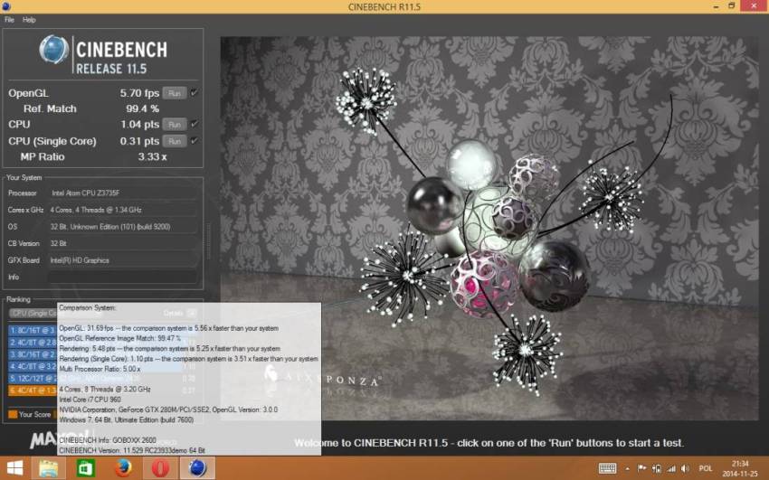Toggle the OpenGL test checkbox
This screenshot has height=480, width=769.
(x=195, y=92)
